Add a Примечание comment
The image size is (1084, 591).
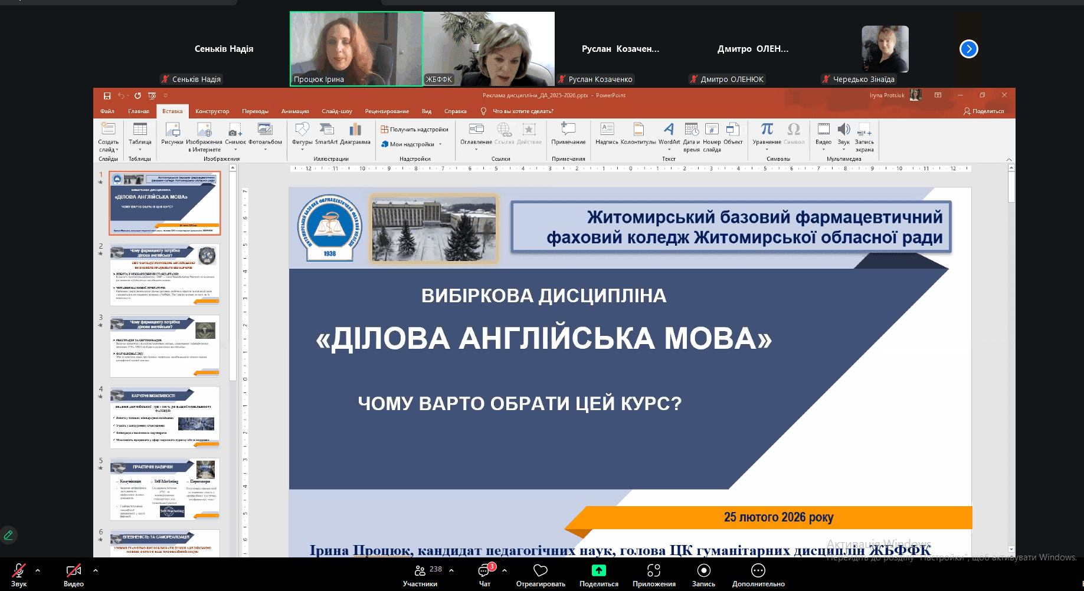coord(568,134)
